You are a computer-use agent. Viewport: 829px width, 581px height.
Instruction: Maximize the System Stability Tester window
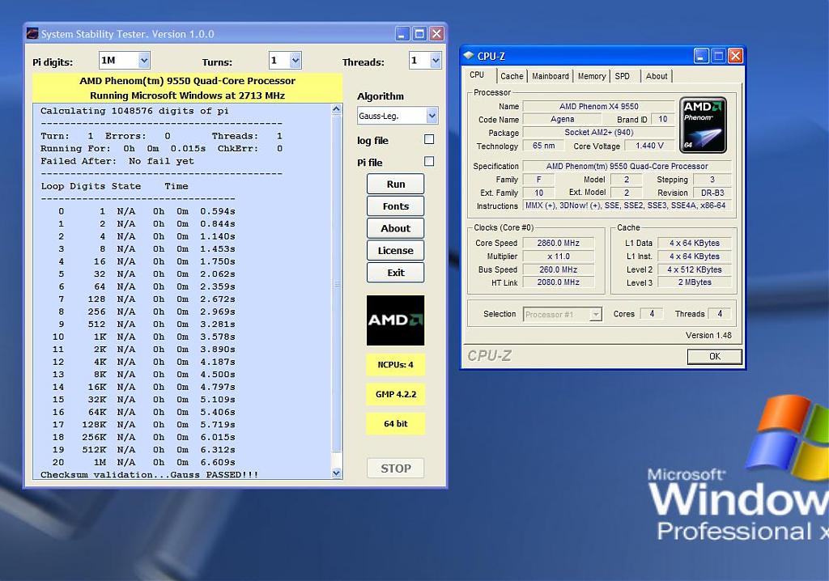pos(419,34)
